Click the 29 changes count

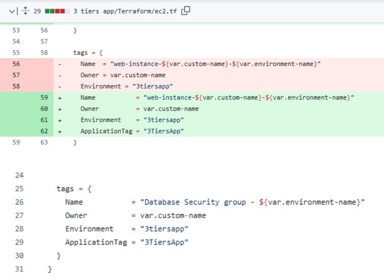(37, 10)
